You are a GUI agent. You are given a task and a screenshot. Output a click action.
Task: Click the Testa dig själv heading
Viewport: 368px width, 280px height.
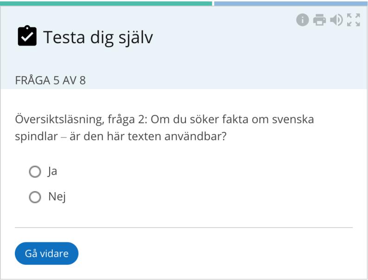point(98,37)
